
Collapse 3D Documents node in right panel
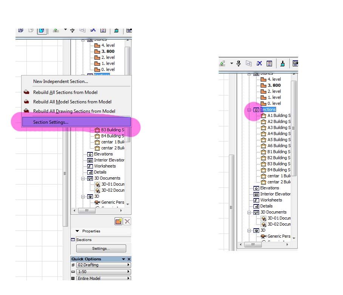(x=249, y=212)
